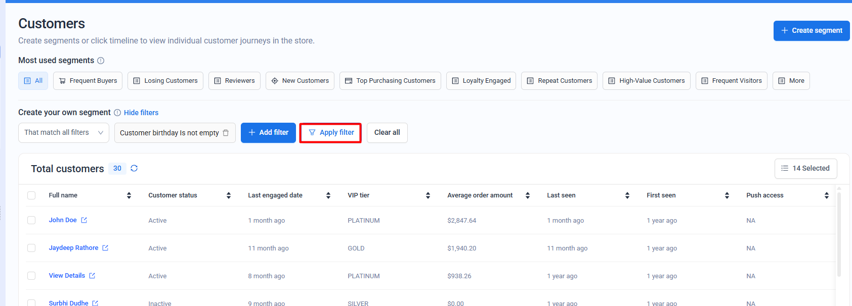Expand the More segments menu
Image resolution: width=852 pixels, height=306 pixels.
791,81
